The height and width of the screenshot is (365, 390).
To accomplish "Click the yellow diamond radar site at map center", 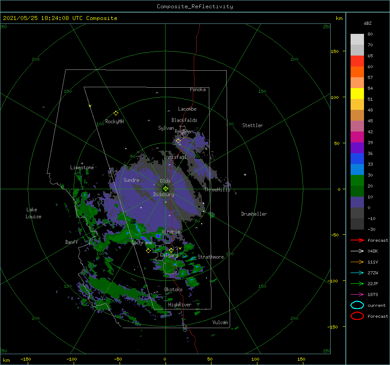I will [x=166, y=189].
